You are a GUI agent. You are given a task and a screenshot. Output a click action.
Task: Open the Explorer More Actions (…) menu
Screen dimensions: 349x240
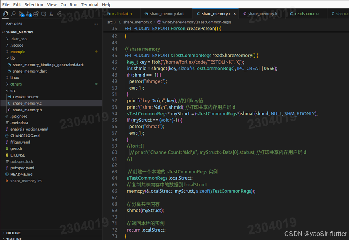point(96,24)
